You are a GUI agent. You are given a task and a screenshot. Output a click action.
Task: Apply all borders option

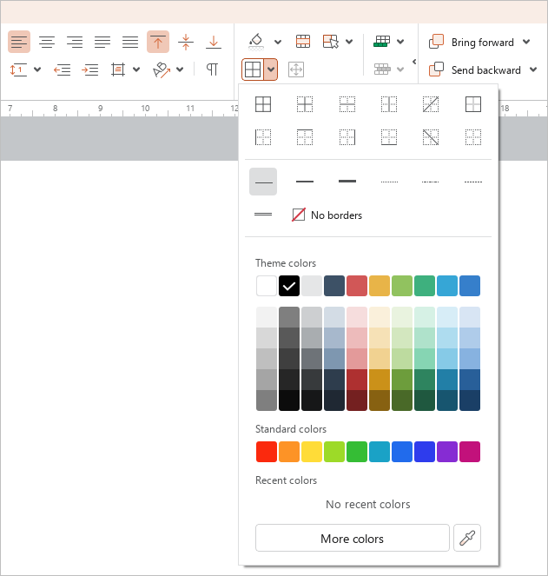pos(263,104)
